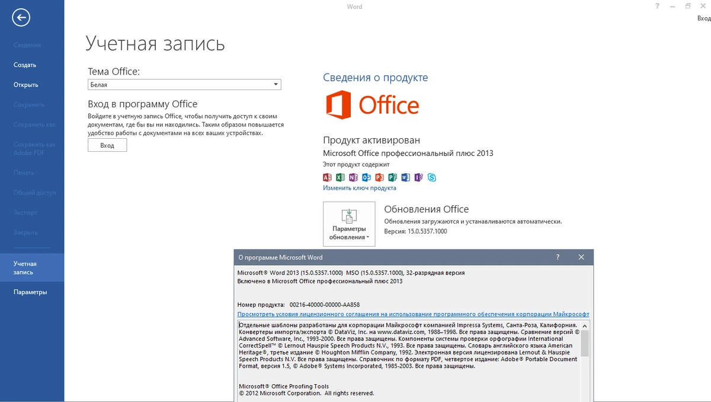Screen dimensions: 711x402
Task: Click the Сведения о продукте heading
Action: [375, 78]
